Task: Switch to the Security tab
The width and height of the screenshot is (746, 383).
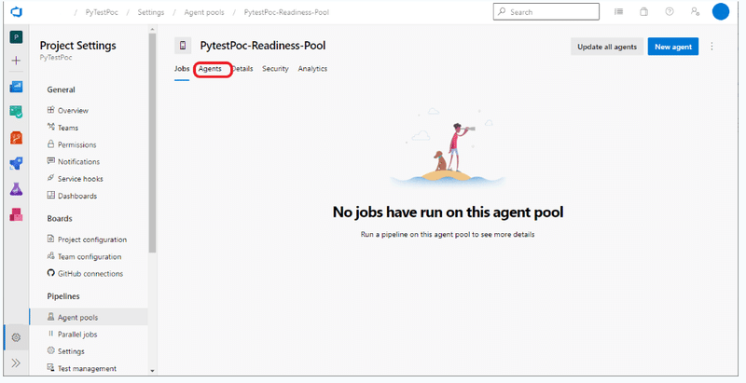Action: 275,68
